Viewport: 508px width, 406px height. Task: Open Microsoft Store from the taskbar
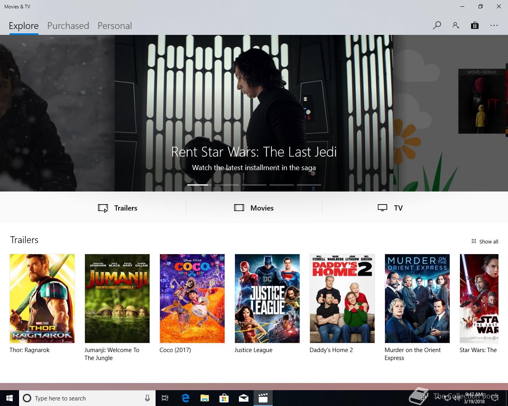click(x=224, y=398)
